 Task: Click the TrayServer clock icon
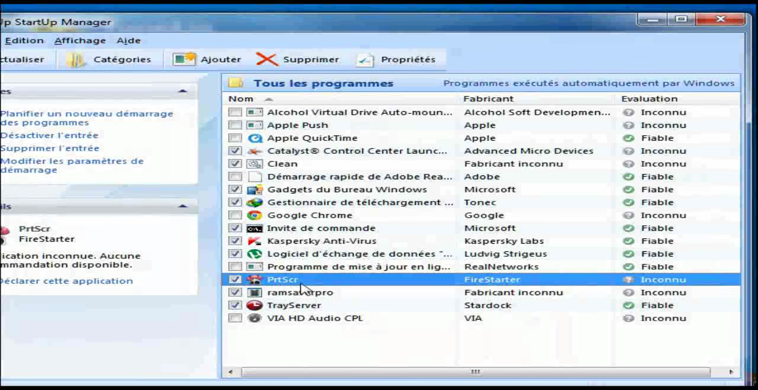255,305
